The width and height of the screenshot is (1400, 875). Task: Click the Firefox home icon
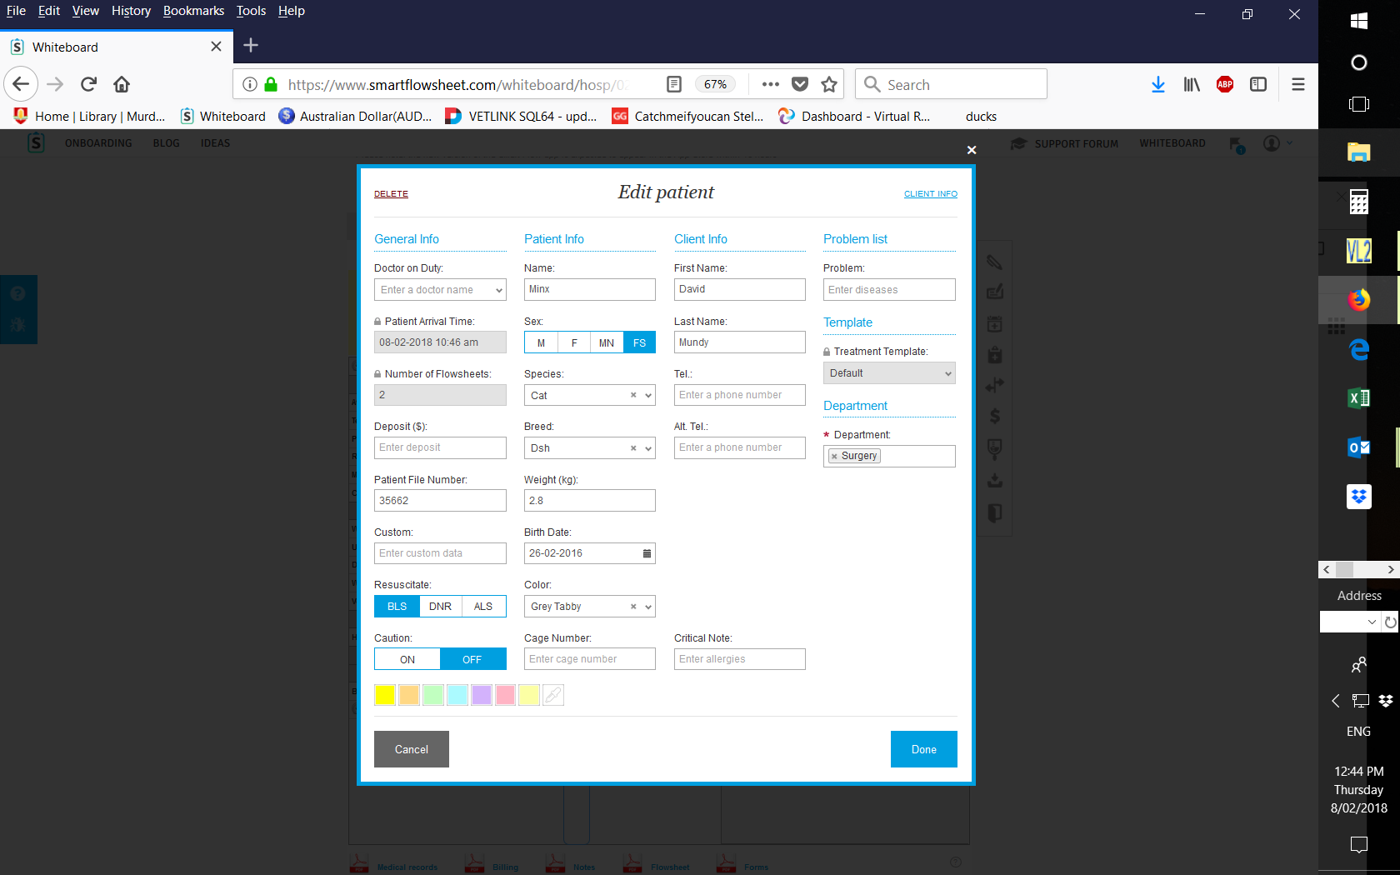pyautogui.click(x=122, y=84)
